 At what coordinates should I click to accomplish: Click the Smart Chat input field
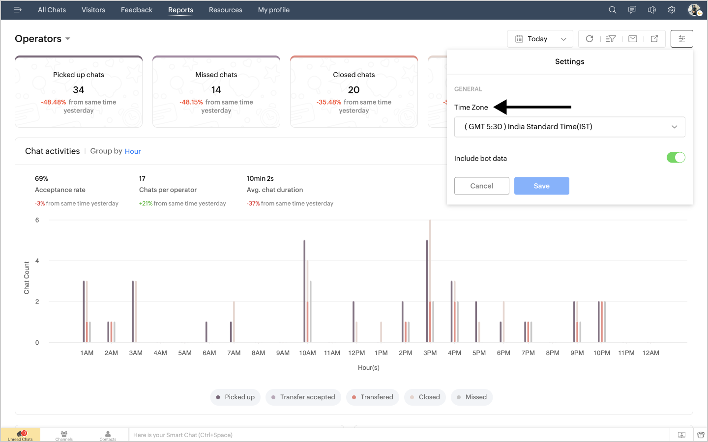[x=399, y=435]
